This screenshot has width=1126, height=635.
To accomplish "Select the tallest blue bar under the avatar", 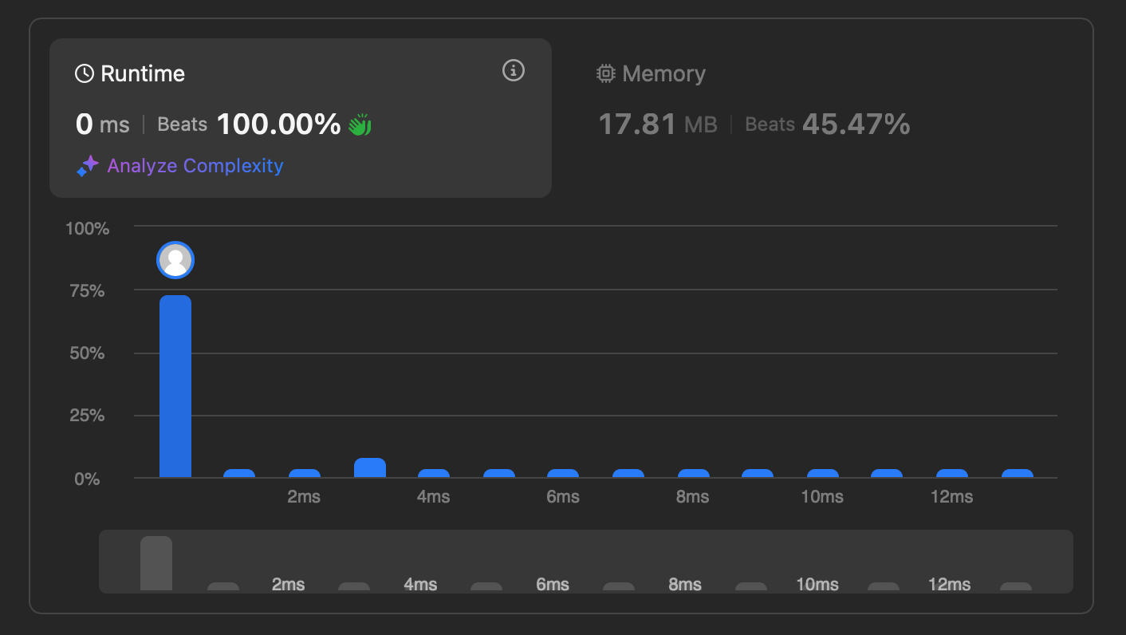I will point(175,386).
